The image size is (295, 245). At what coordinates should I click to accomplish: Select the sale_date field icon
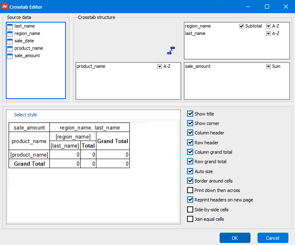point(10,41)
